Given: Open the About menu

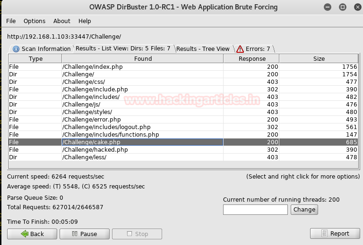Looking at the screenshot, I should (x=61, y=21).
